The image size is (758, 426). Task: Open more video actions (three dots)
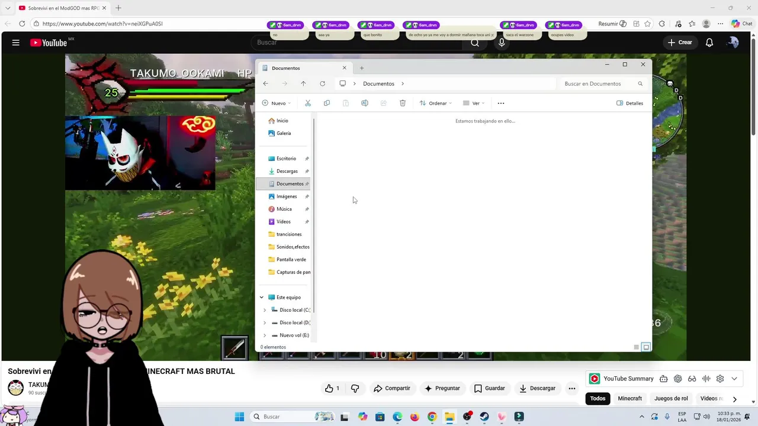click(x=572, y=388)
